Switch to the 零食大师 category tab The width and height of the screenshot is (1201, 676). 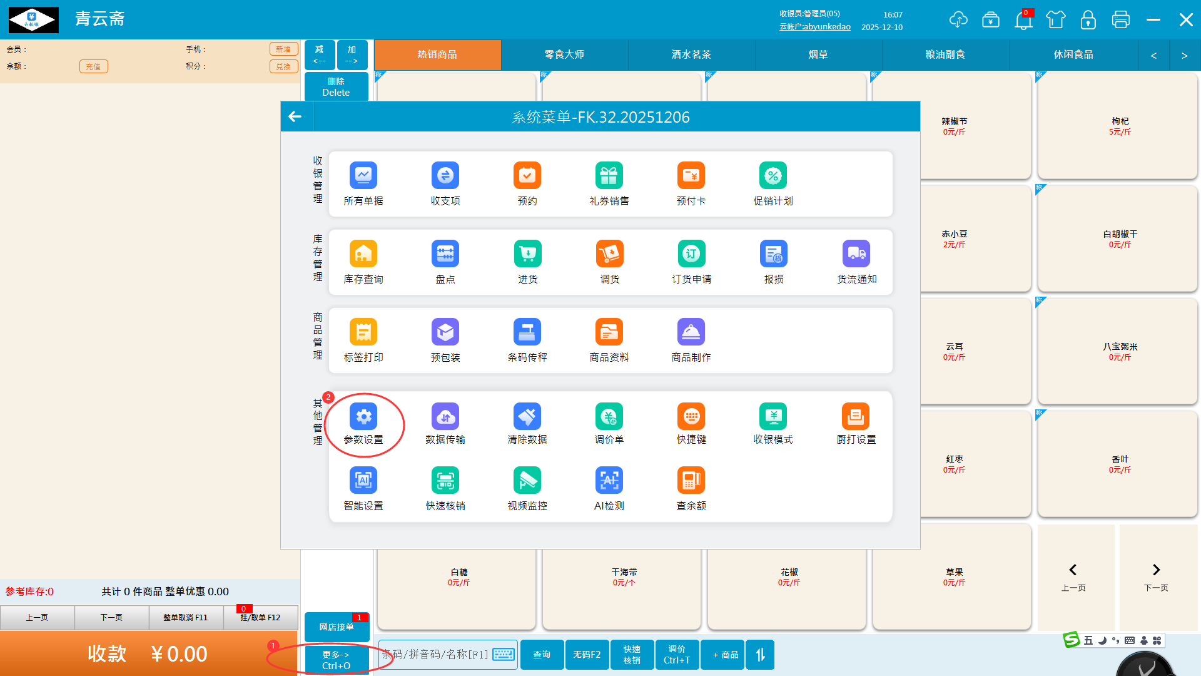point(564,55)
